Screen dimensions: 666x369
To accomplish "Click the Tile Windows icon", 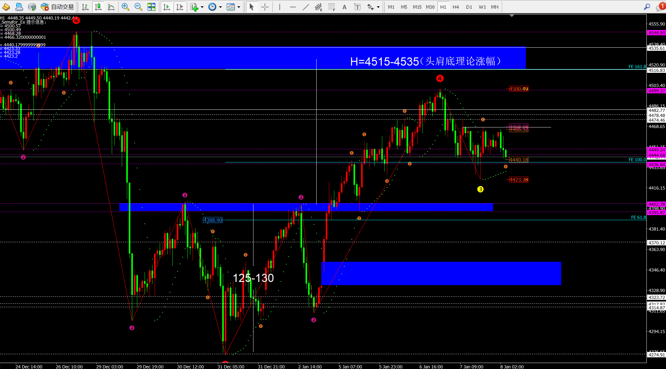I will point(152,7).
